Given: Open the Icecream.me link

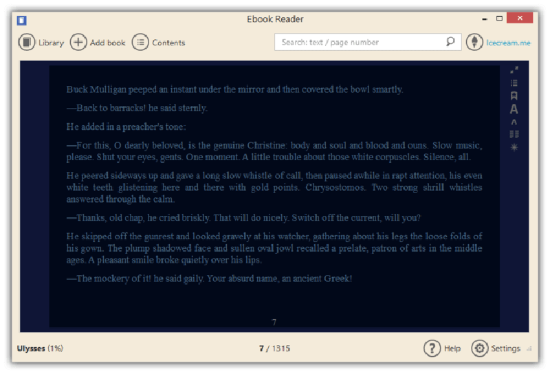Looking at the screenshot, I should pyautogui.click(x=509, y=43).
